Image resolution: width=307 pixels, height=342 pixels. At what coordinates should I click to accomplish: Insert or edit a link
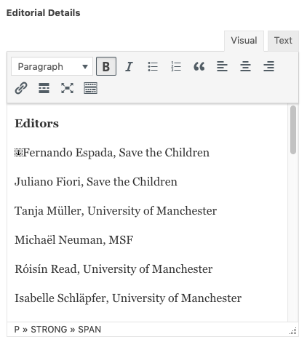click(21, 88)
